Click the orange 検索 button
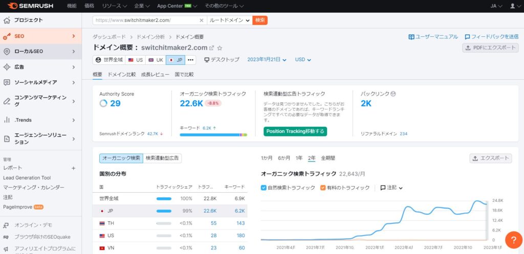 [x=260, y=20]
